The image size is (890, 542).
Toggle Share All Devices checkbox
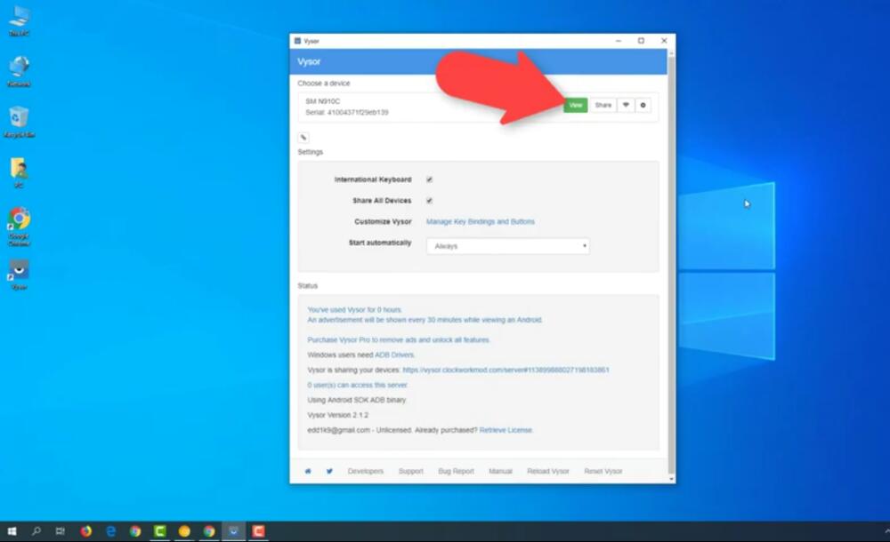click(x=429, y=201)
